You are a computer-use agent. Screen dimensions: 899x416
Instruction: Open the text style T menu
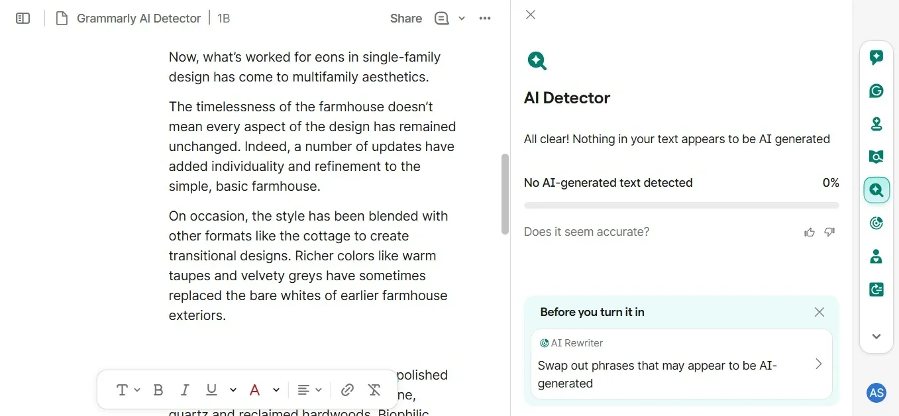coord(128,390)
